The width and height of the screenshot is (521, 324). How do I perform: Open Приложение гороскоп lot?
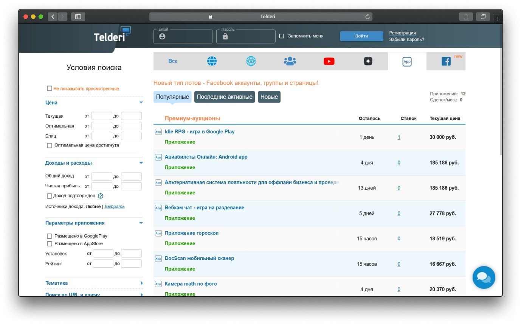click(x=192, y=233)
